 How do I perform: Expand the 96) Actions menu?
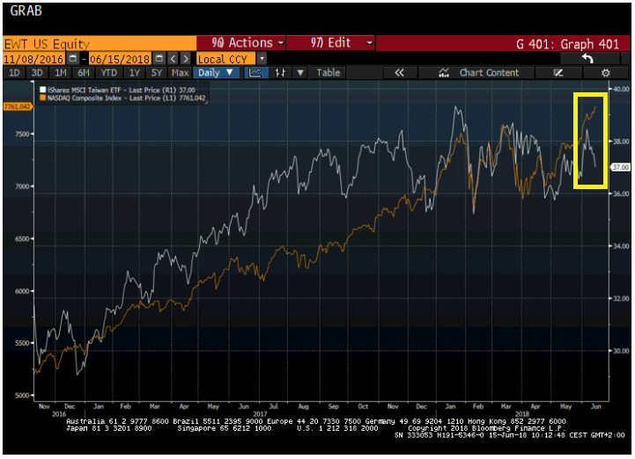pos(241,43)
